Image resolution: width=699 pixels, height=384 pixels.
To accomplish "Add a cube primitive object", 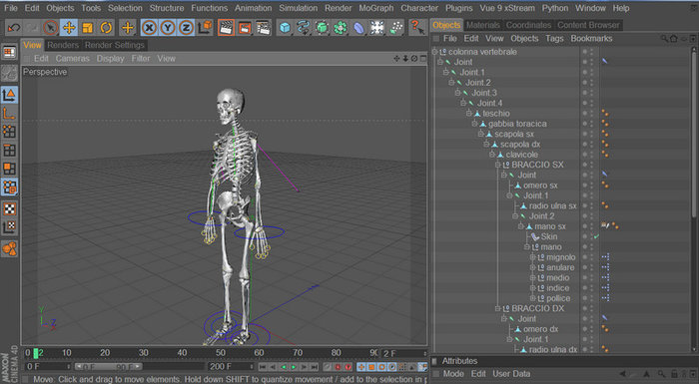I will 285,28.
